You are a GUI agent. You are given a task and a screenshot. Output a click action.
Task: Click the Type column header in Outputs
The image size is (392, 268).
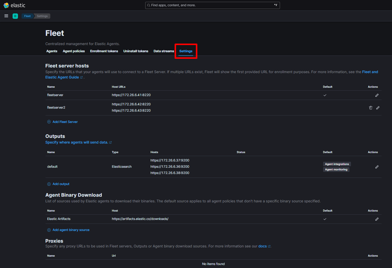(115, 152)
